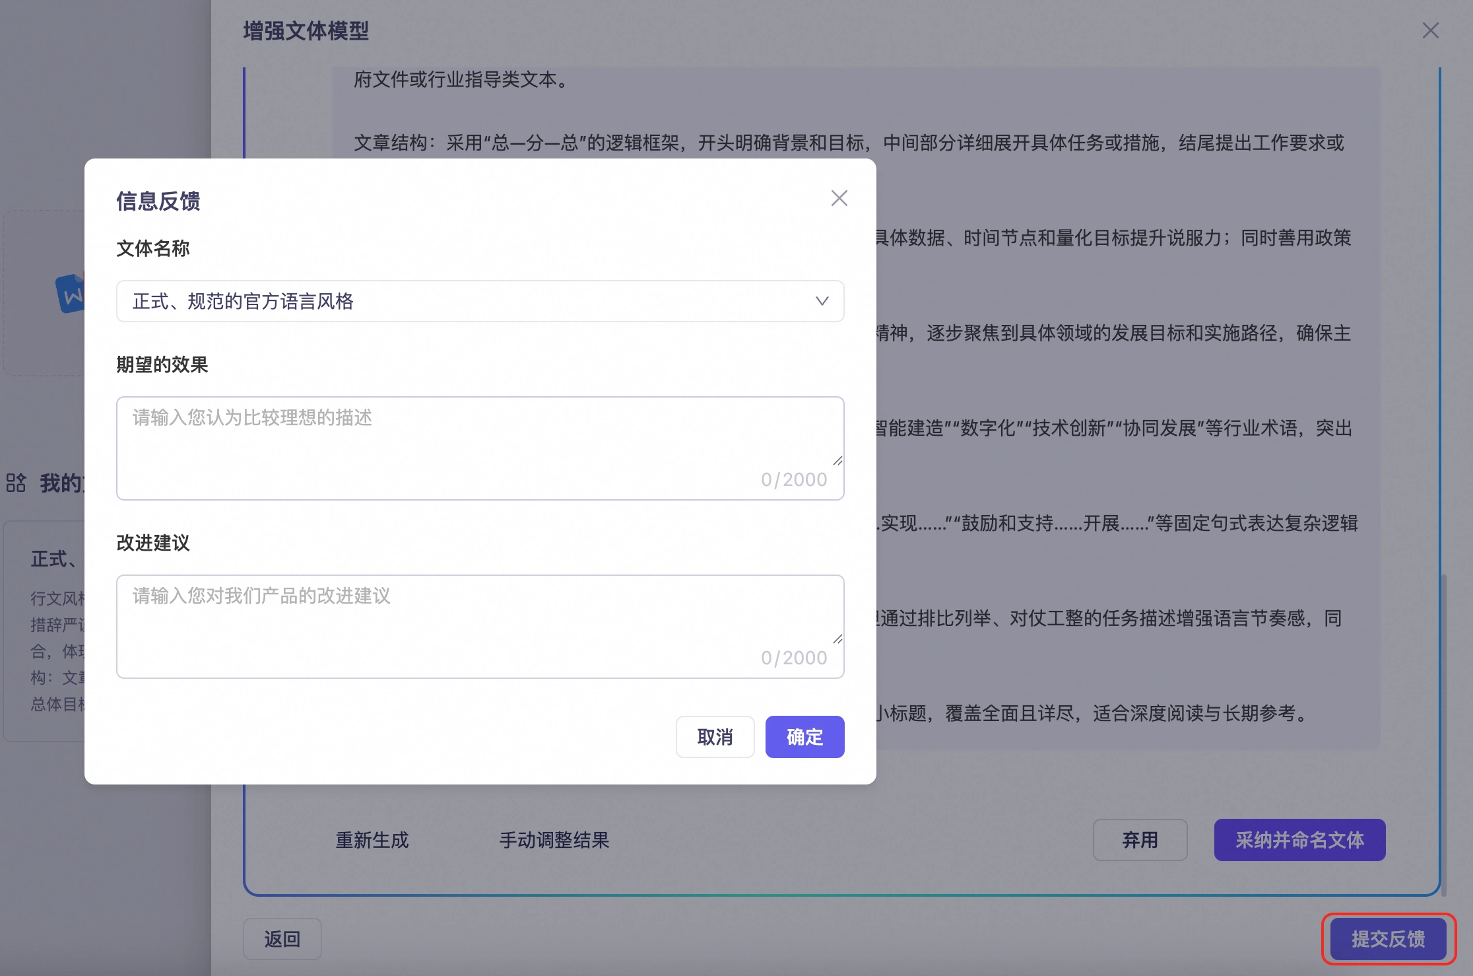
Task: Click 采纳并命名文体 button
Action: coord(1299,840)
